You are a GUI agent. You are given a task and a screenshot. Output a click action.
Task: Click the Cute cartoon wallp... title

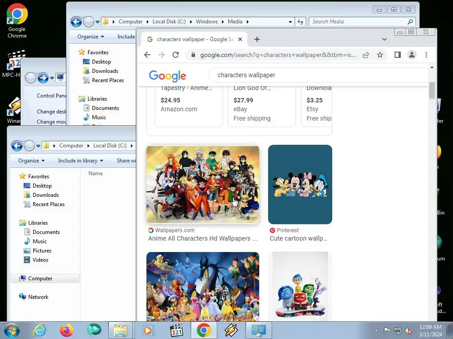(x=299, y=238)
